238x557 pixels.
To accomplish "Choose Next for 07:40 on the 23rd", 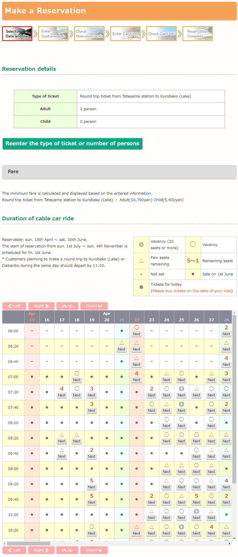I will pyautogui.click(x=152, y=411).
